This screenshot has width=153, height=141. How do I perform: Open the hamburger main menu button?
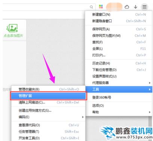[144, 7]
